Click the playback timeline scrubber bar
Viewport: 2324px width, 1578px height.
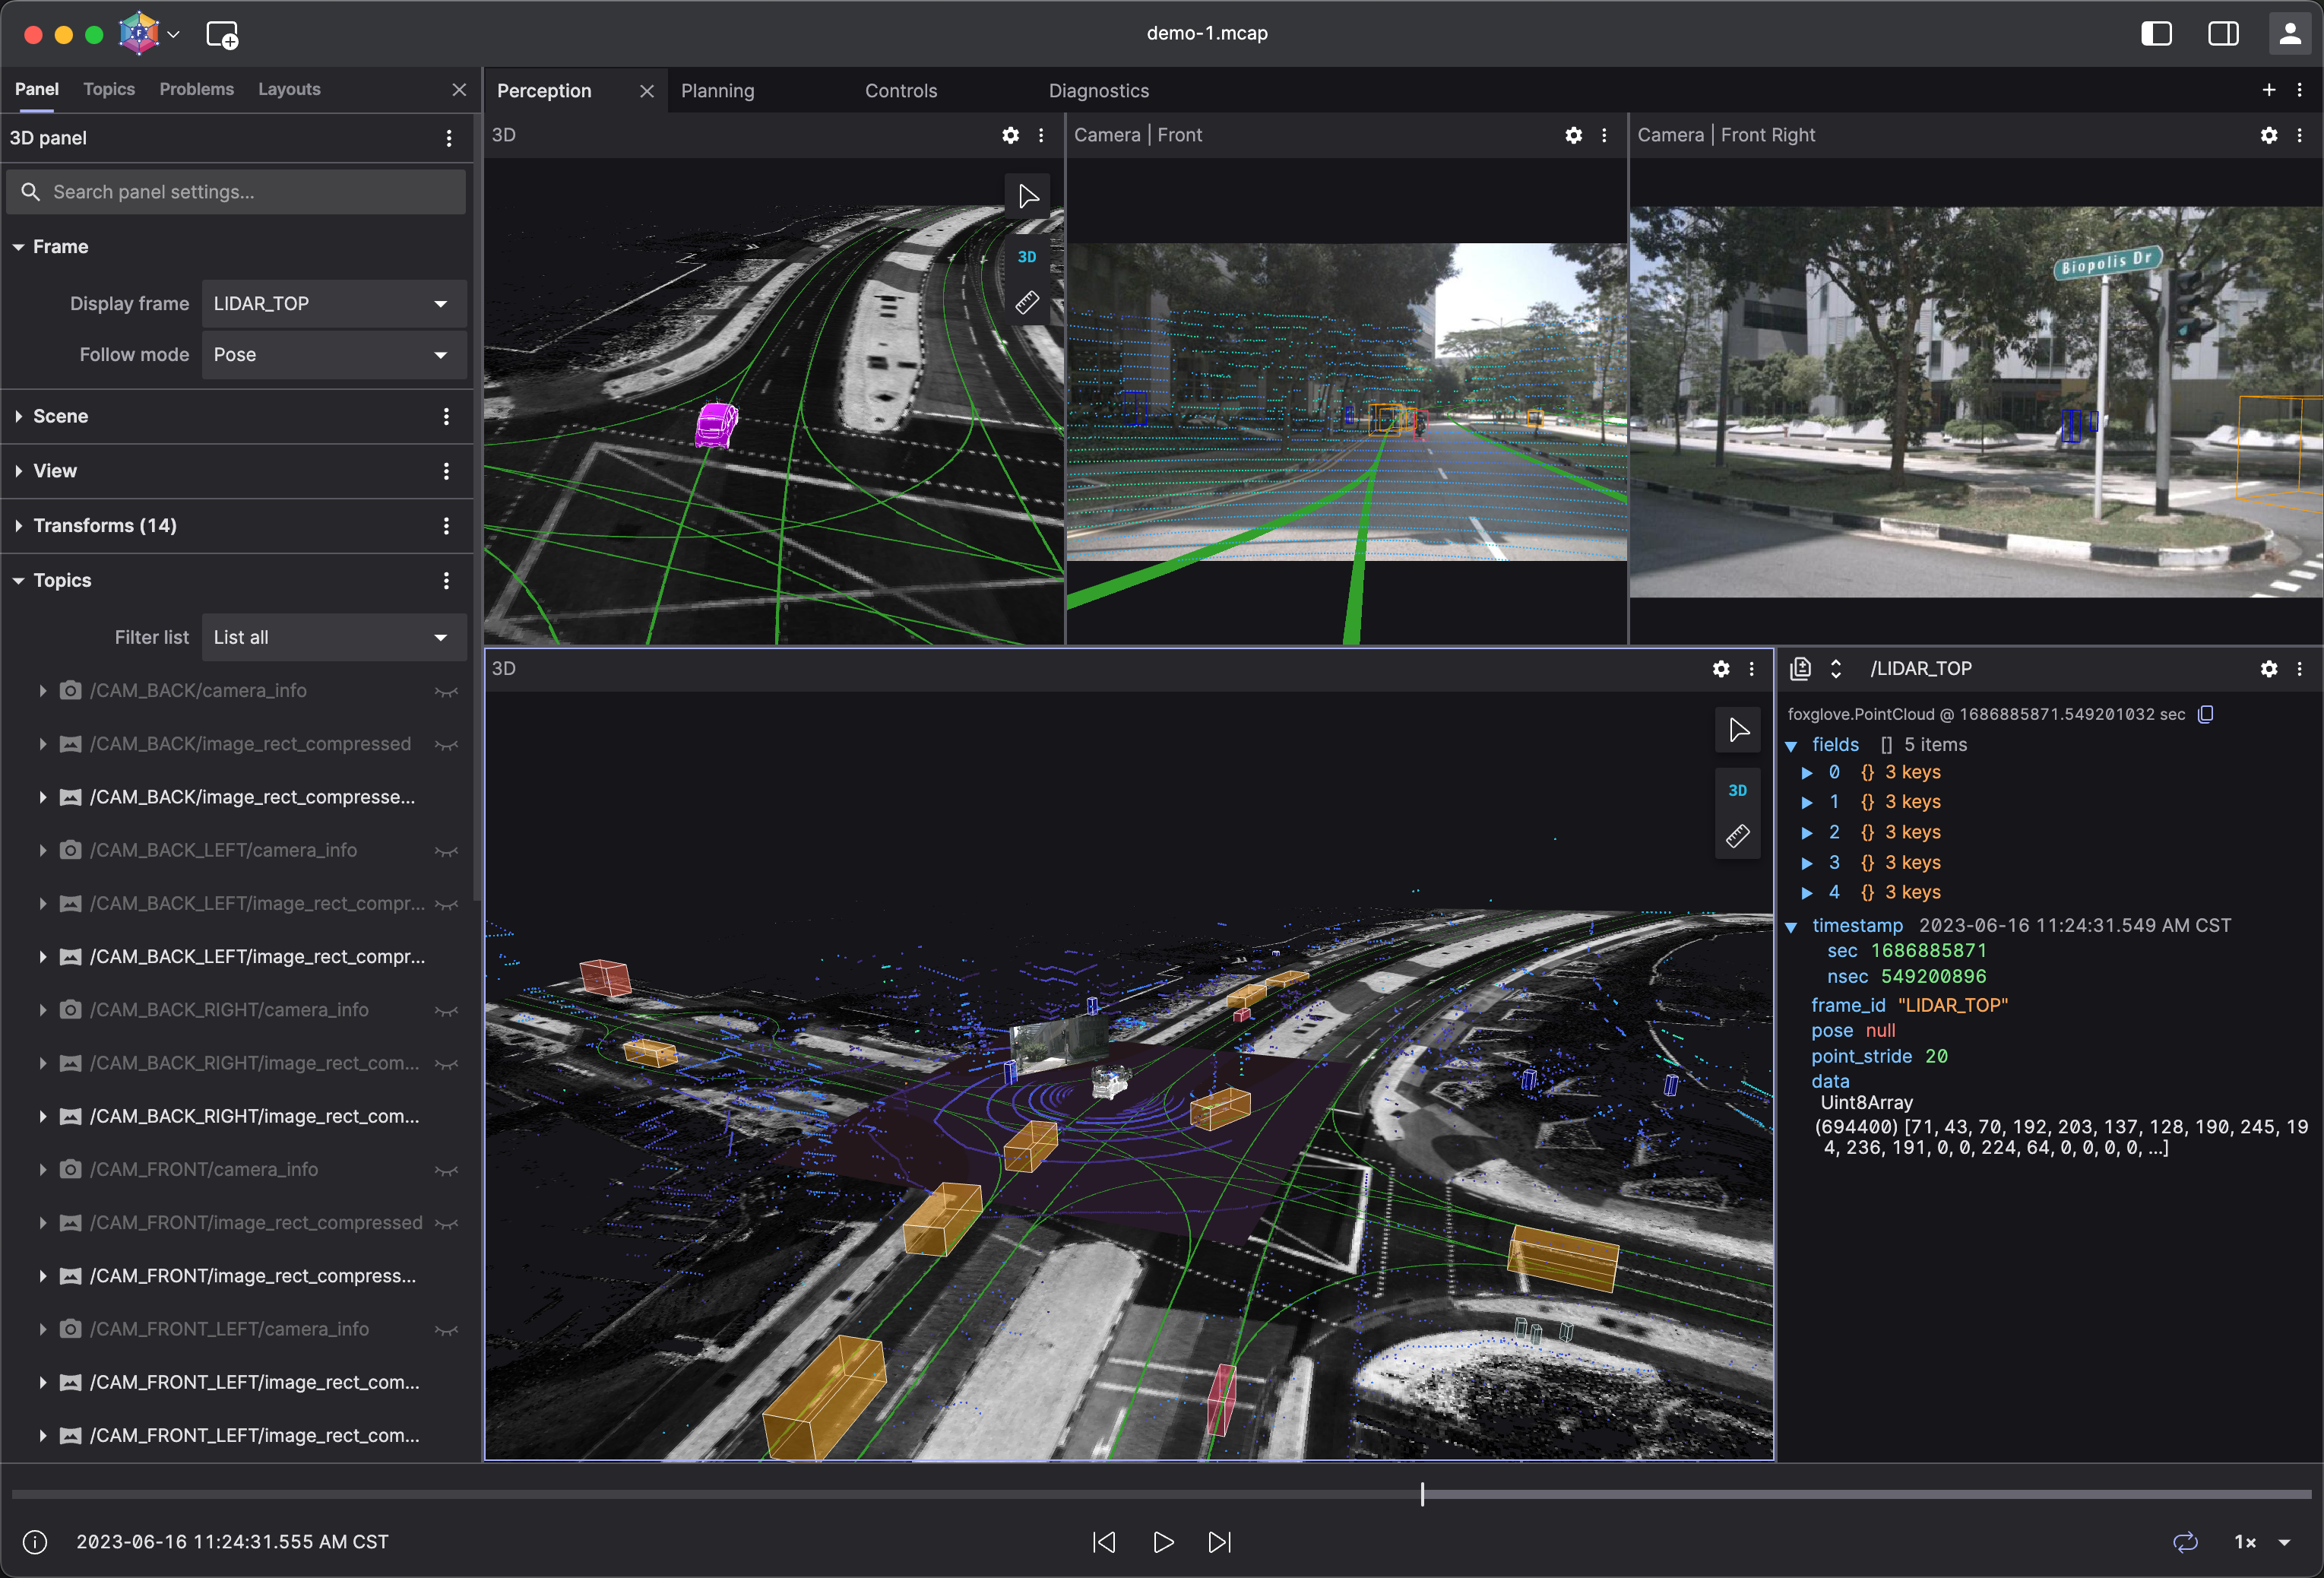(x=1160, y=1495)
